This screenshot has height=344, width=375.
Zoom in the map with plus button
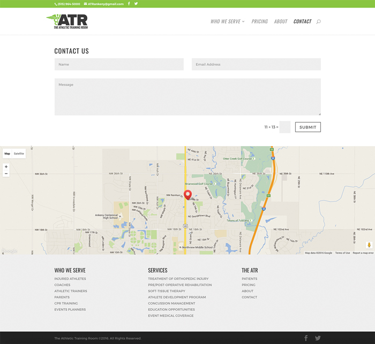(6, 167)
